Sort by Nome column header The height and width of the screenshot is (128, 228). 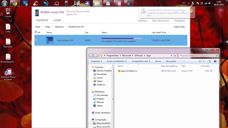point(120,66)
